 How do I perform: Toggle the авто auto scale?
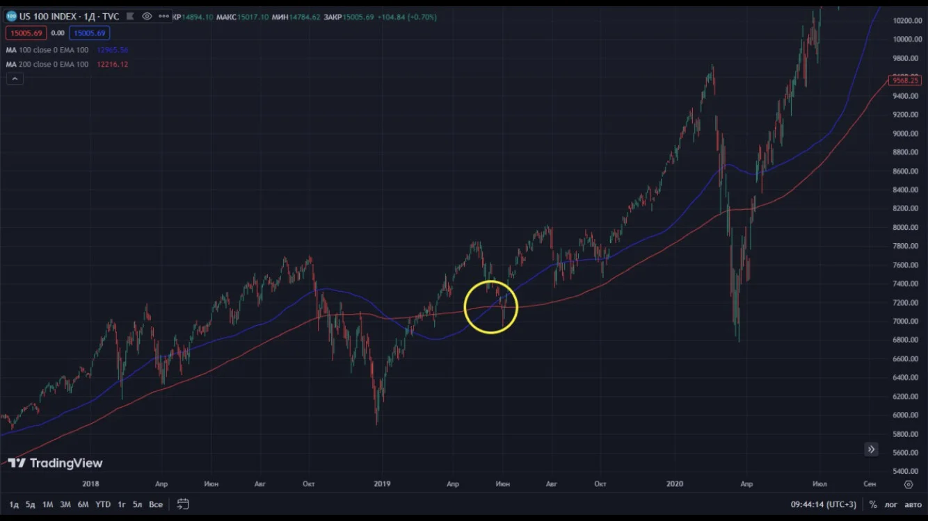pos(913,504)
